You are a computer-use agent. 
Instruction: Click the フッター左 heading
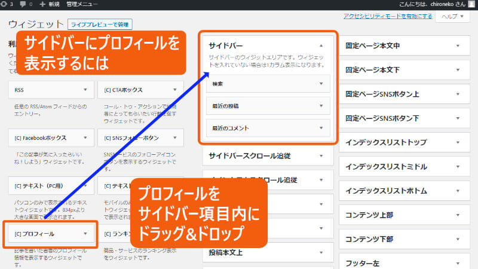point(362,263)
